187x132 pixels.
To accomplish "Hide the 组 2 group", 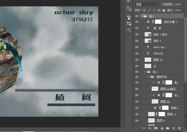I will pyautogui.click(x=137, y=16).
